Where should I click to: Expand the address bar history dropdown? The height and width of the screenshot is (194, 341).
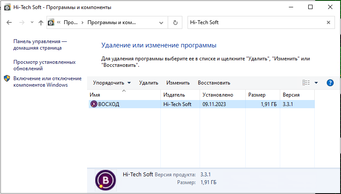click(161, 23)
